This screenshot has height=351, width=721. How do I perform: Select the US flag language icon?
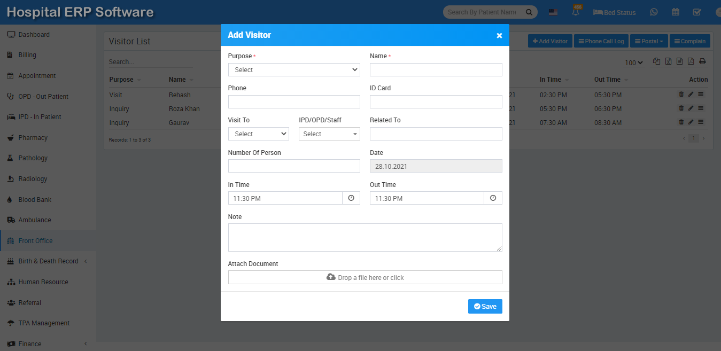coord(553,12)
